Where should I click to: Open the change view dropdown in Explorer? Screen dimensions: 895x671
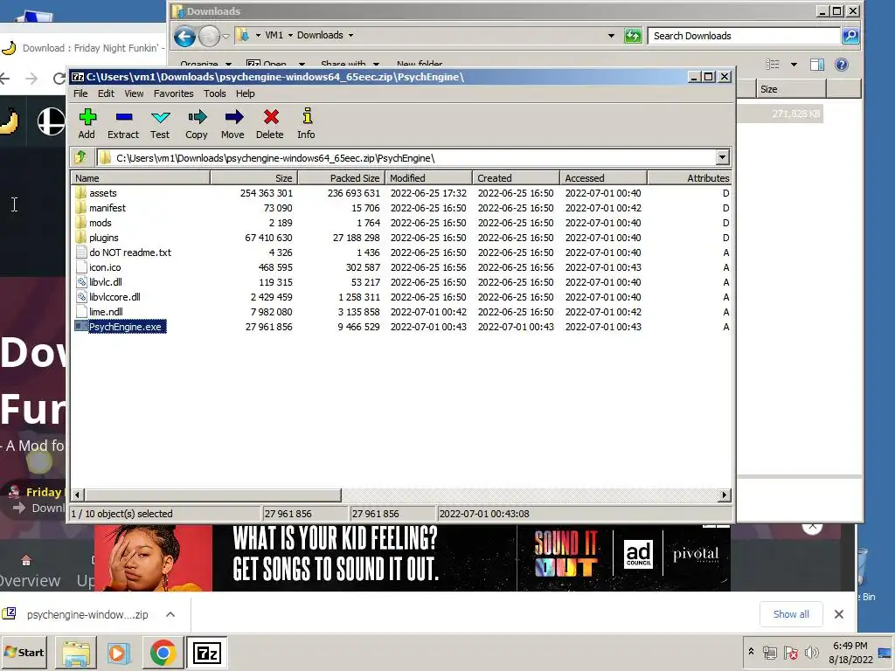point(794,65)
